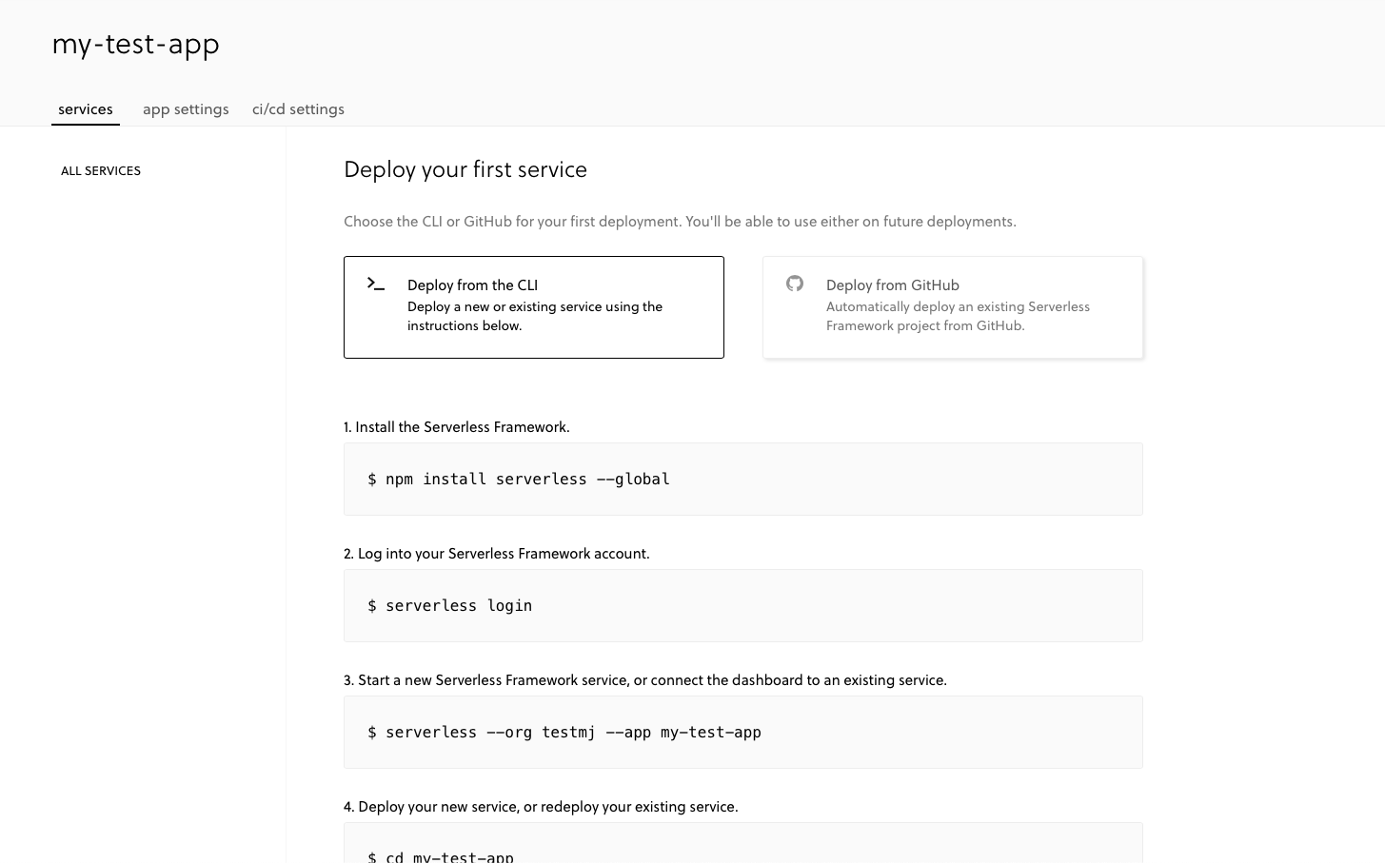Click the Choose the CLI or GitHub description
Screen dimensions: 1385x863
(x=680, y=222)
